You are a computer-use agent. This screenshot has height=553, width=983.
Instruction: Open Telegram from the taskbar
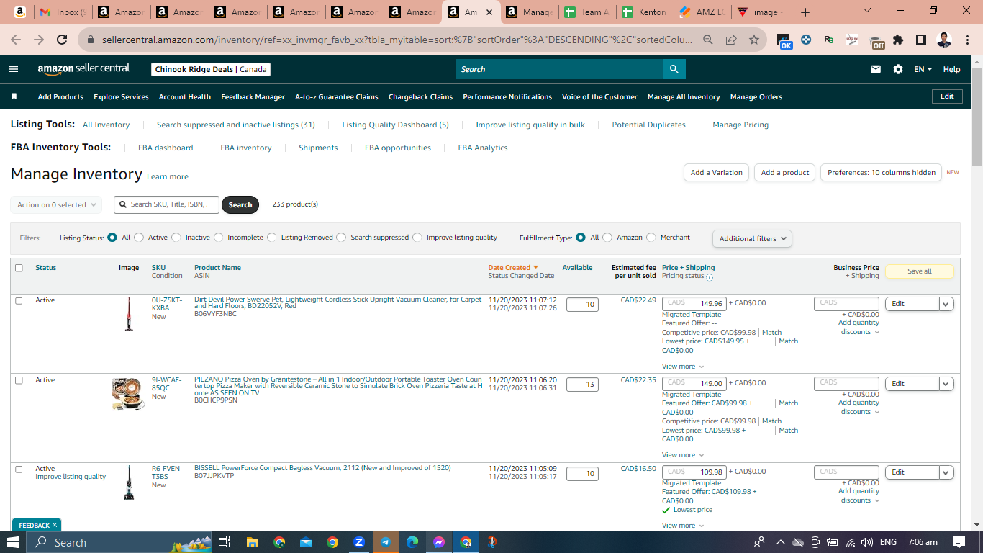click(386, 542)
